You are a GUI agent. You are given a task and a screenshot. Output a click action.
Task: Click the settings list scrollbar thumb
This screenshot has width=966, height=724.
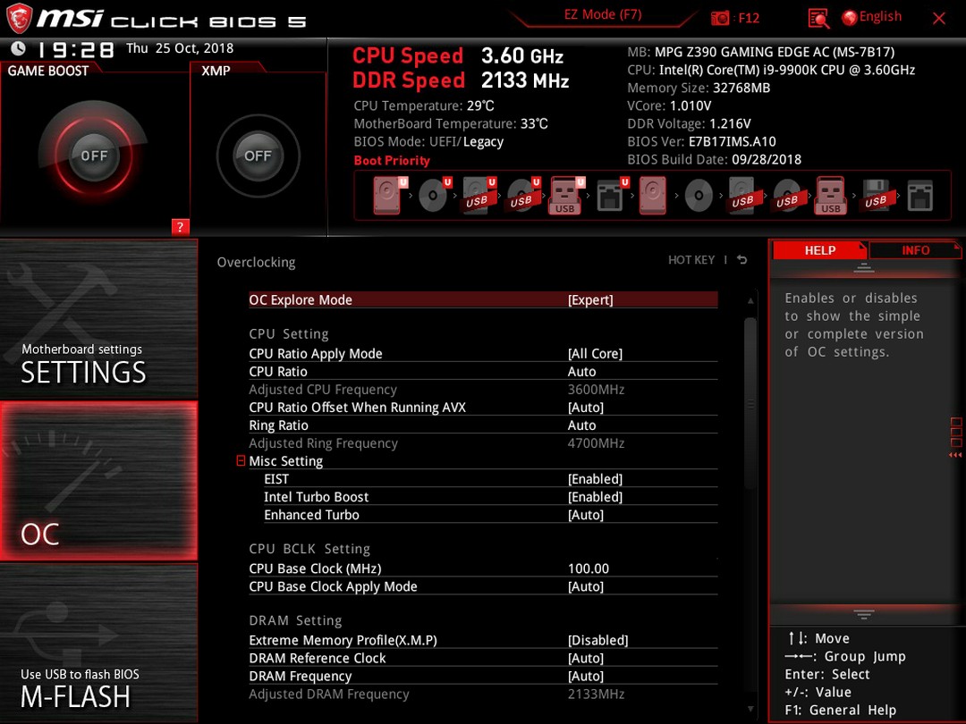coord(750,403)
